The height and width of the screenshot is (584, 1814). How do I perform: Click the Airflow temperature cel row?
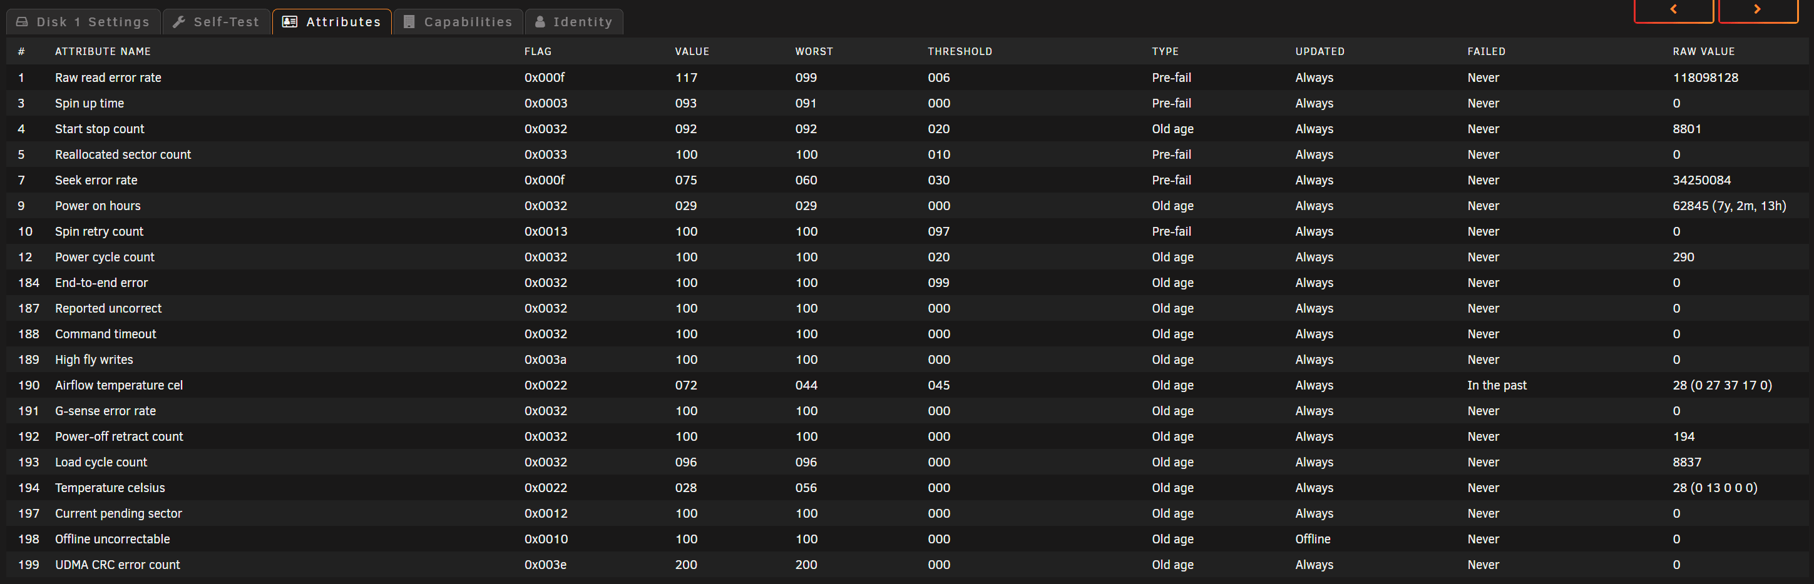pyautogui.click(x=119, y=385)
